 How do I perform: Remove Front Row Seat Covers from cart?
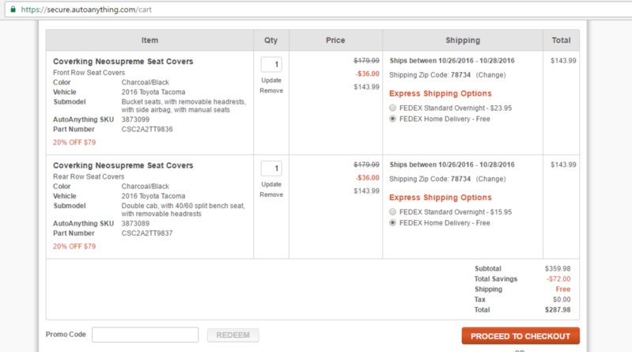pyautogui.click(x=271, y=91)
